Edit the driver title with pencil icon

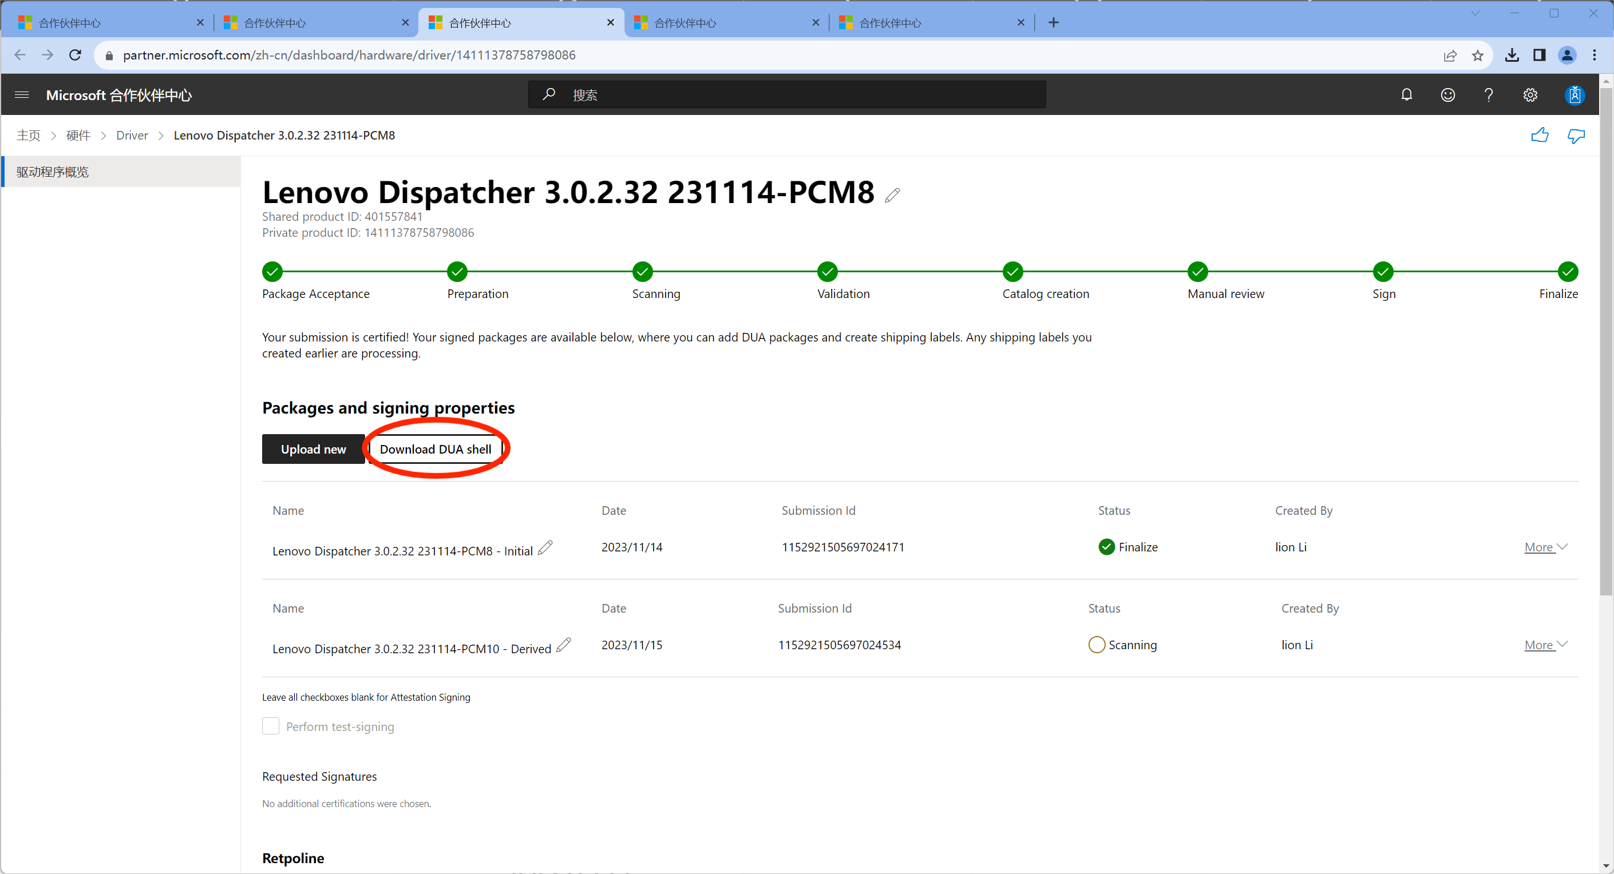click(x=892, y=196)
